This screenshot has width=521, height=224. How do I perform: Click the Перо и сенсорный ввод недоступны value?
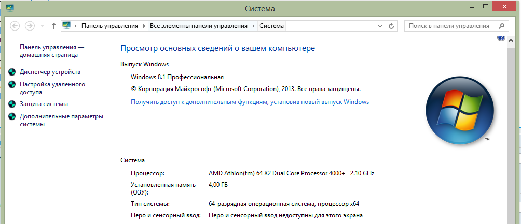[x=285, y=215]
